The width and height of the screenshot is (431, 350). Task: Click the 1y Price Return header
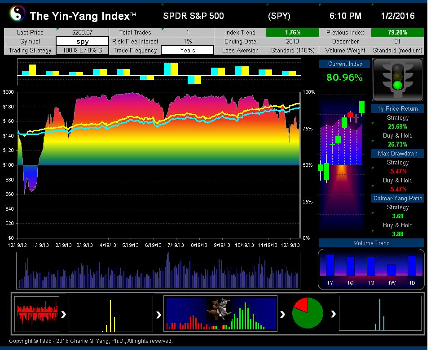click(397, 108)
